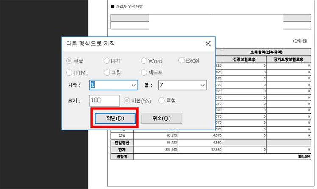
Task: Close the 다른 형식으로 저장 dialog
Action: (208, 43)
